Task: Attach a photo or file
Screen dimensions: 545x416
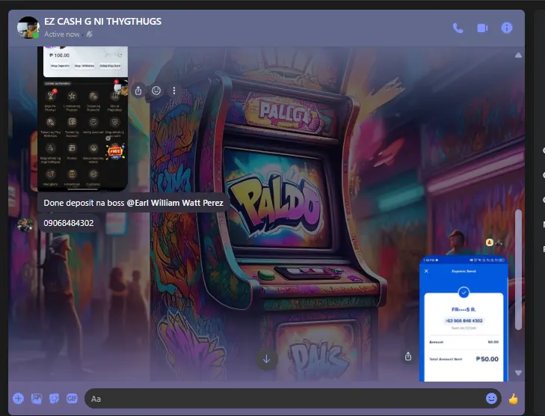Action: point(37,399)
